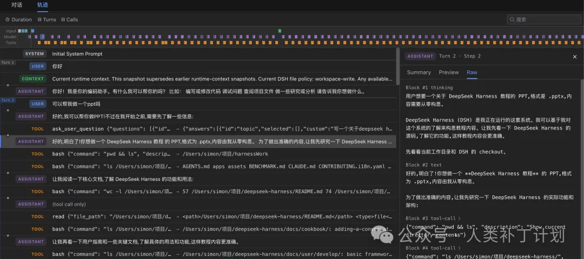584x259 pixels.
Task: Select highlighted assistant row 好的,明白了
Action: point(198,141)
